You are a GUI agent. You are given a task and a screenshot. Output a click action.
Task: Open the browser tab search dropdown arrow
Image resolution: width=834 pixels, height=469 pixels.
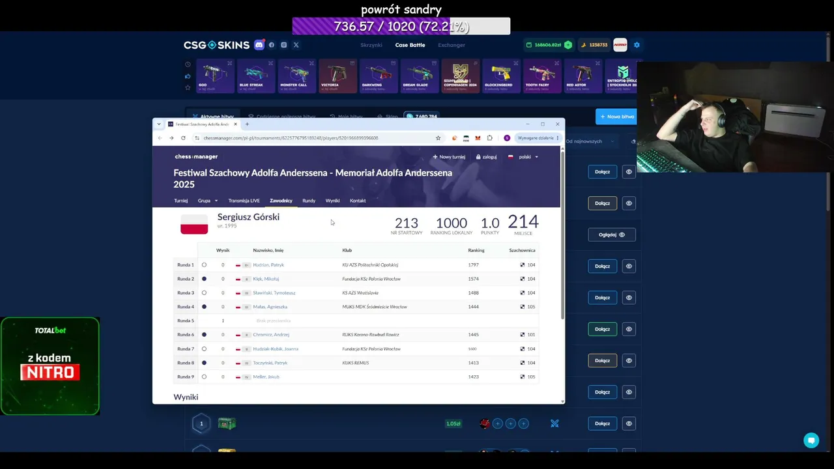coord(159,124)
